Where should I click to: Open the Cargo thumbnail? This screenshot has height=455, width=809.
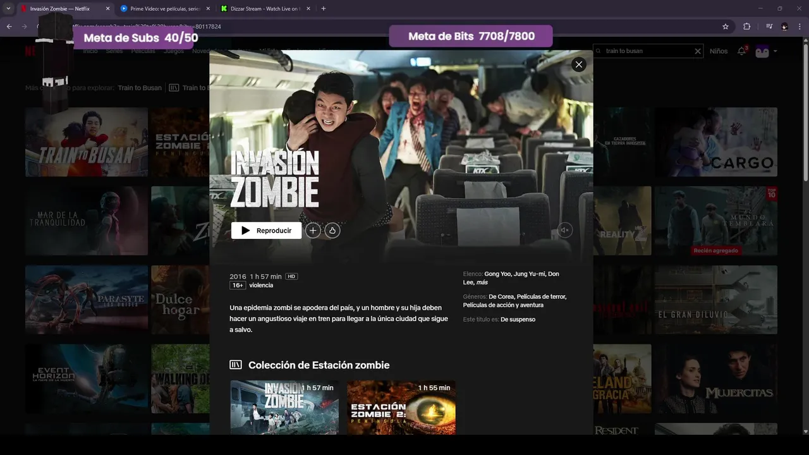point(716,142)
